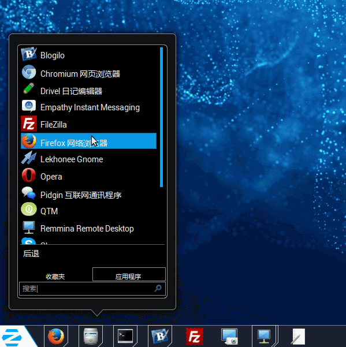This screenshot has width=346, height=347.
Task: Open the remote desktop monitor icon on taskbar
Action: point(264,337)
